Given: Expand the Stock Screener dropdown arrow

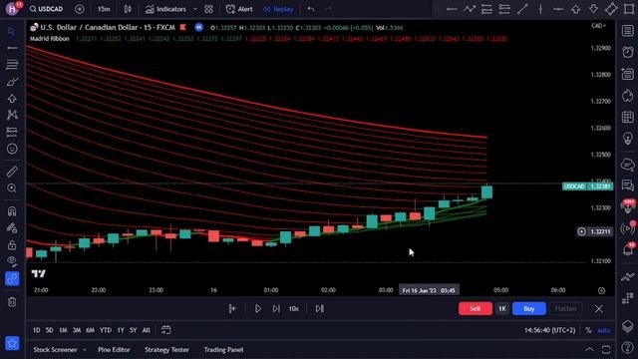Looking at the screenshot, I should [x=84, y=350].
